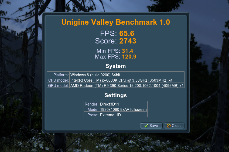
Task: Click the Unigine Valley Benchmark 1.0 title
Action: click(x=115, y=22)
